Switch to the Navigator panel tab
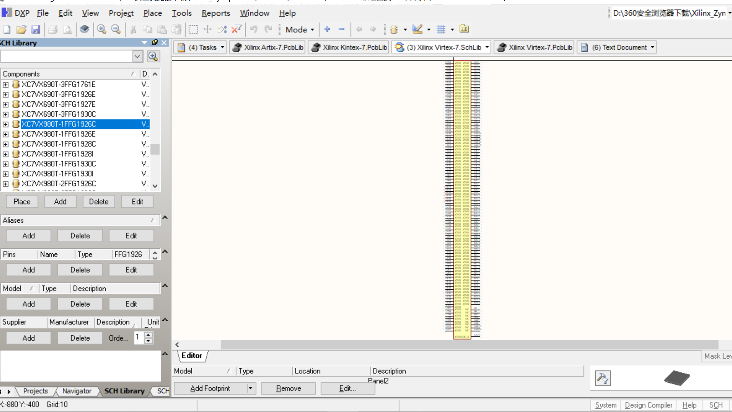The width and height of the screenshot is (732, 412). (77, 391)
